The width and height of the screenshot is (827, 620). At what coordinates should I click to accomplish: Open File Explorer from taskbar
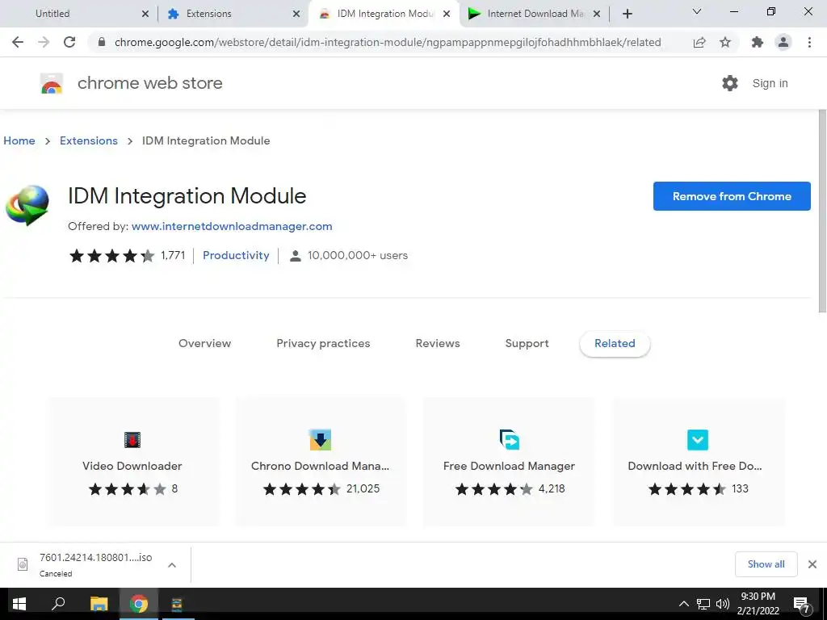click(x=99, y=604)
